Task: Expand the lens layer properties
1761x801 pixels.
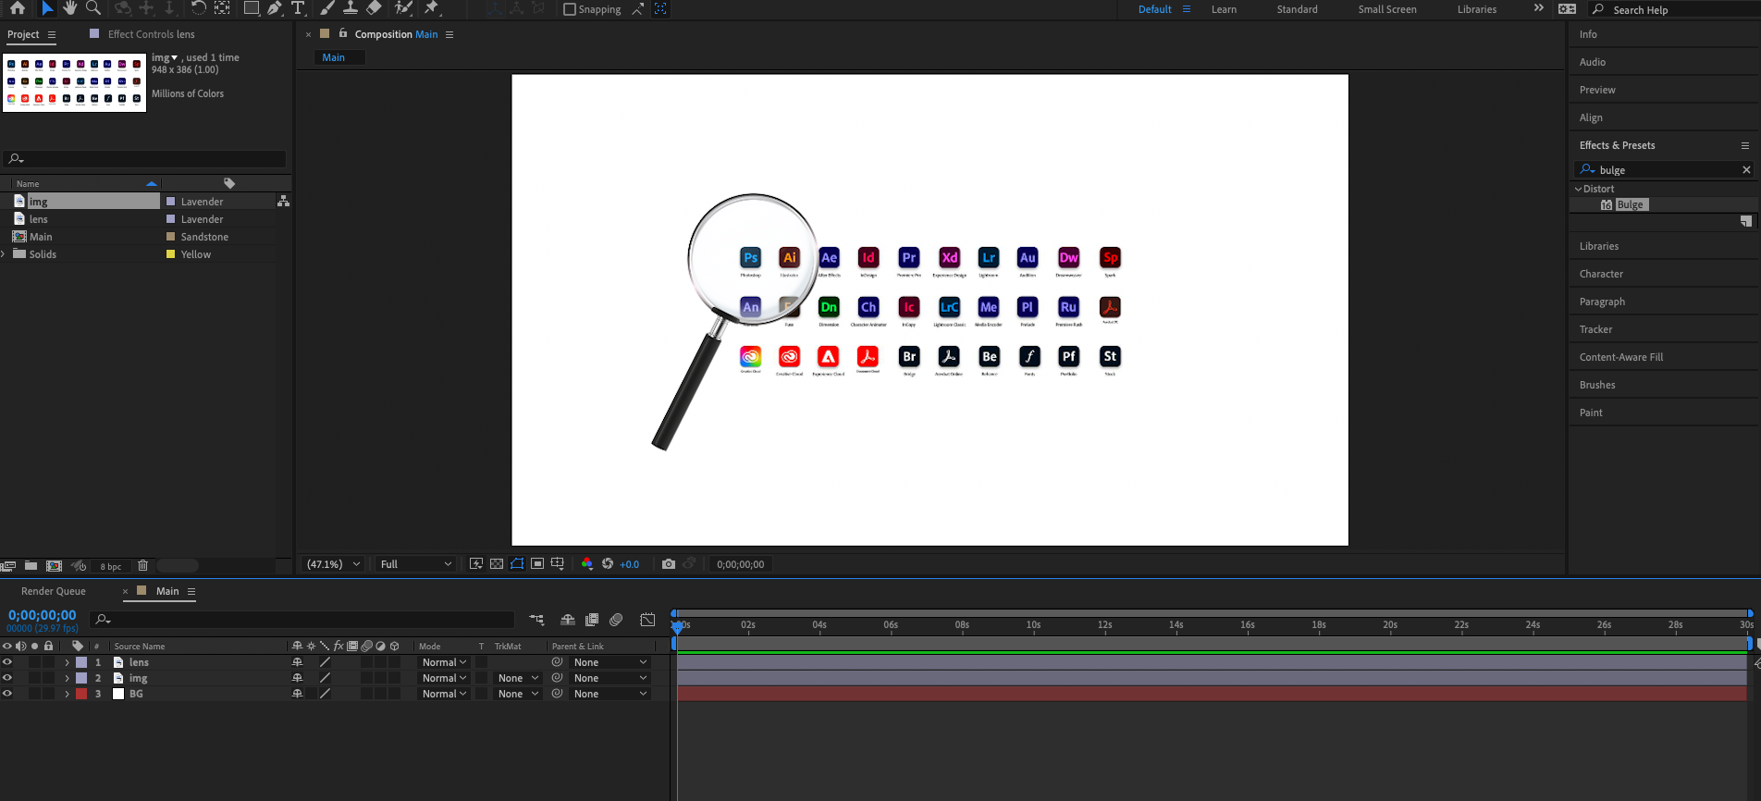Action: [x=67, y=662]
